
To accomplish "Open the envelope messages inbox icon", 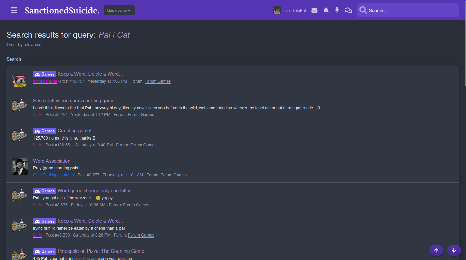I will tap(314, 10).
